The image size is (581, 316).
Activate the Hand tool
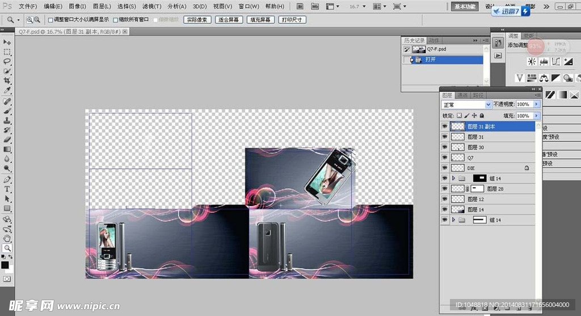click(7, 238)
